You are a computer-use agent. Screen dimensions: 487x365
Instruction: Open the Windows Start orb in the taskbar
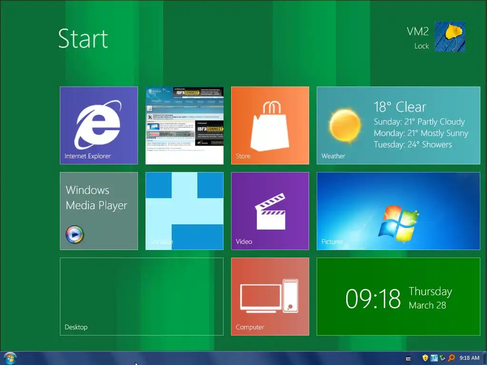point(10,358)
